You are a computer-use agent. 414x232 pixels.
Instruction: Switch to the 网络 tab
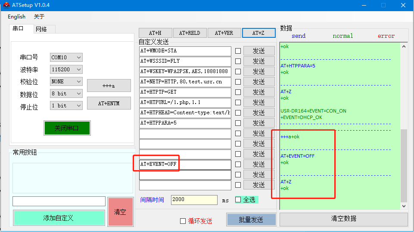[x=41, y=29]
